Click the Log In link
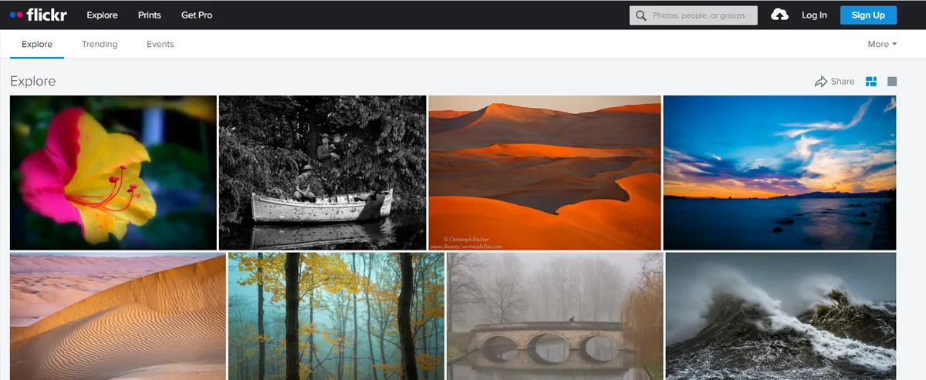 click(x=814, y=15)
